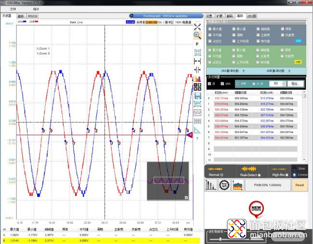This screenshot has width=313, height=244.
Task: Open the 解码 tab
Action: coord(230,16)
